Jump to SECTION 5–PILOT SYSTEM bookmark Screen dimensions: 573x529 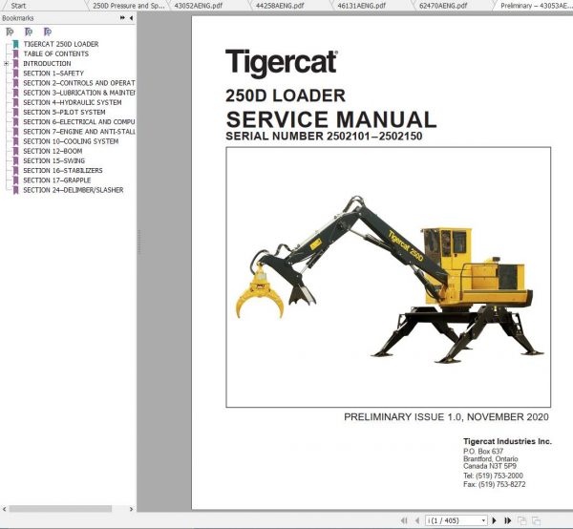[64, 112]
